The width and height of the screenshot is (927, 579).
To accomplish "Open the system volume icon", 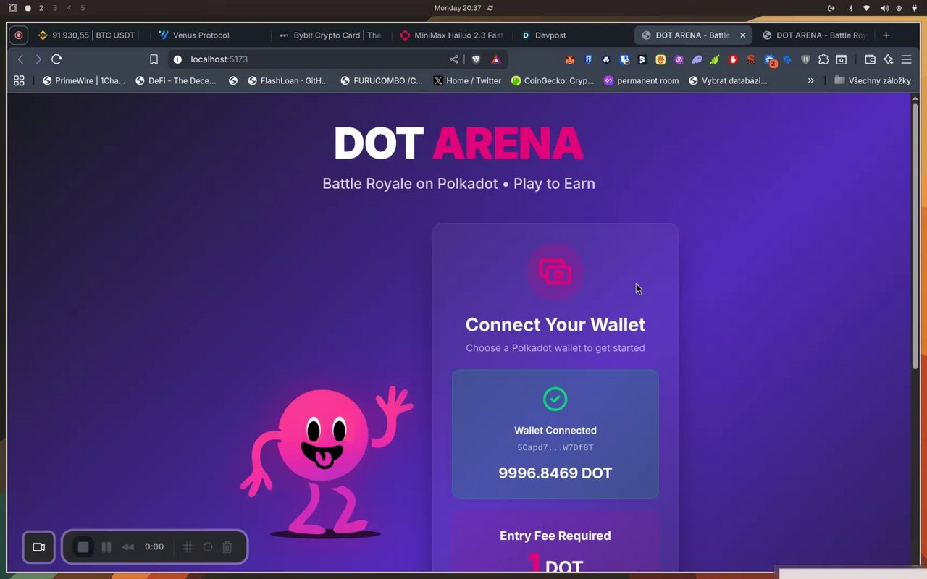I will [884, 8].
